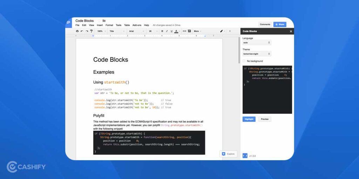Image resolution: width=359 pixels, height=179 pixels.
Task: Close the Code Blocks sidebar
Action: [x=291, y=31]
